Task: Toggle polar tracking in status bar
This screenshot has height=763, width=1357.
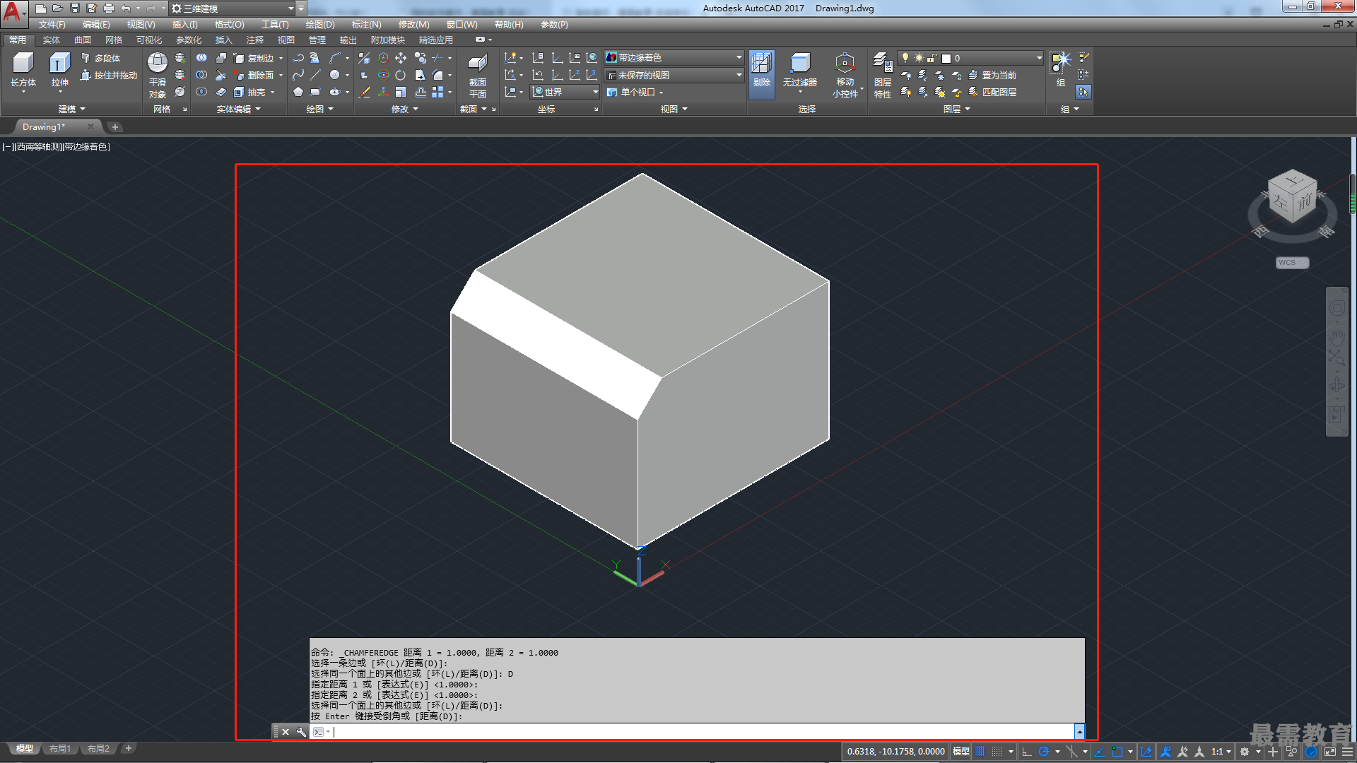Action: click(x=1044, y=752)
